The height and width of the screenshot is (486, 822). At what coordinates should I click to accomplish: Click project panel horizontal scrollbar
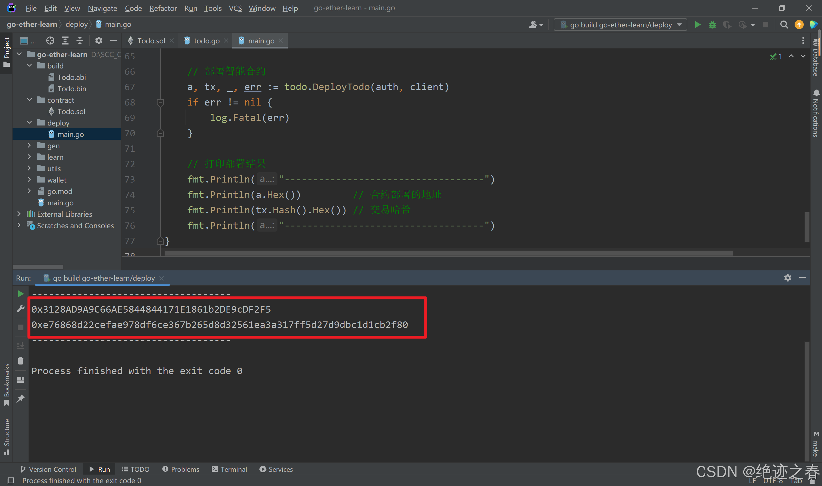click(38, 267)
